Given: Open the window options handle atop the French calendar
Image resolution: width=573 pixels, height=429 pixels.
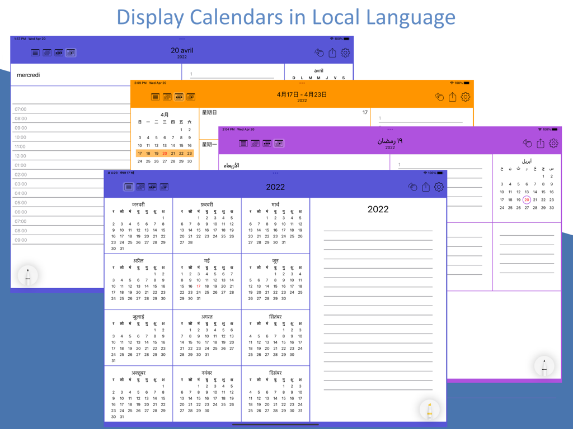Looking at the screenshot, I should (182, 39).
